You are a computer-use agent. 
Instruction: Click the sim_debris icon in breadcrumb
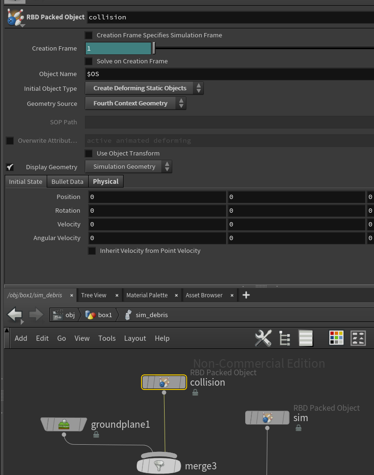pyautogui.click(x=128, y=315)
